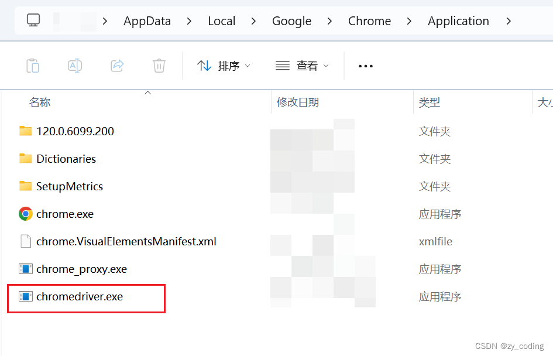
Task: Open the 120.0.6099.200 folder
Action: pos(74,131)
